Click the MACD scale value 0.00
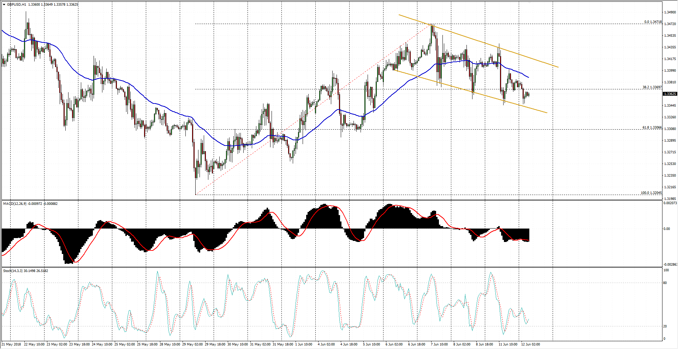The height and width of the screenshot is (349, 678). pyautogui.click(x=667, y=229)
